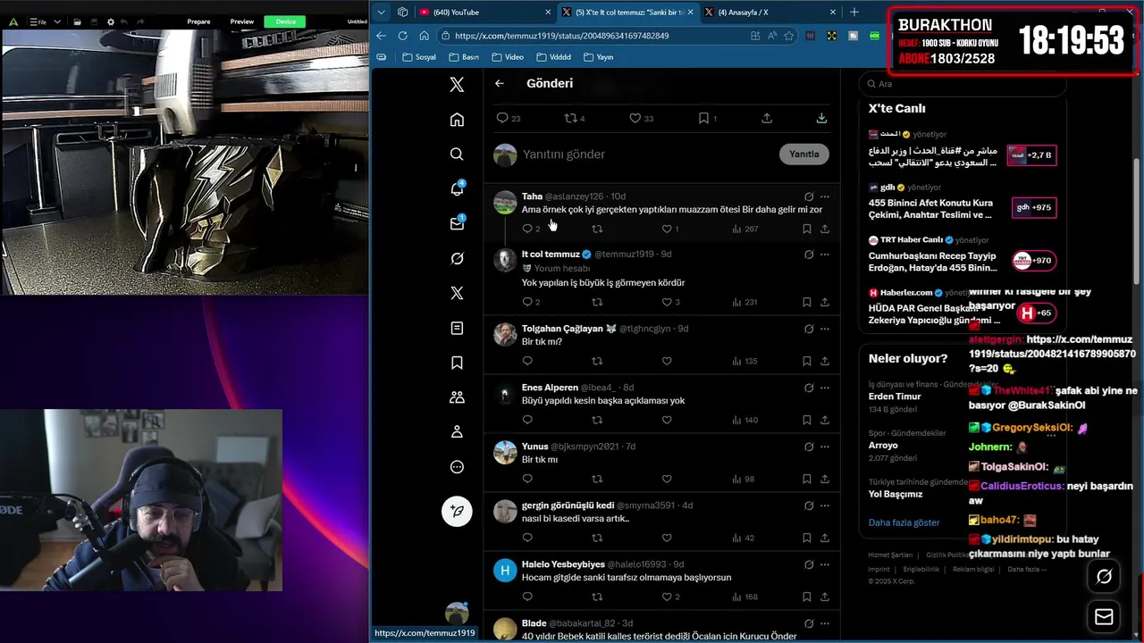Open the More circle icon in X sidebar
The height and width of the screenshot is (643, 1144).
click(457, 467)
